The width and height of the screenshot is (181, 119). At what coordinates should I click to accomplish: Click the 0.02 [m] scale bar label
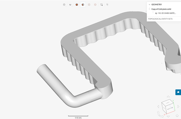pyautogui.click(x=78, y=118)
